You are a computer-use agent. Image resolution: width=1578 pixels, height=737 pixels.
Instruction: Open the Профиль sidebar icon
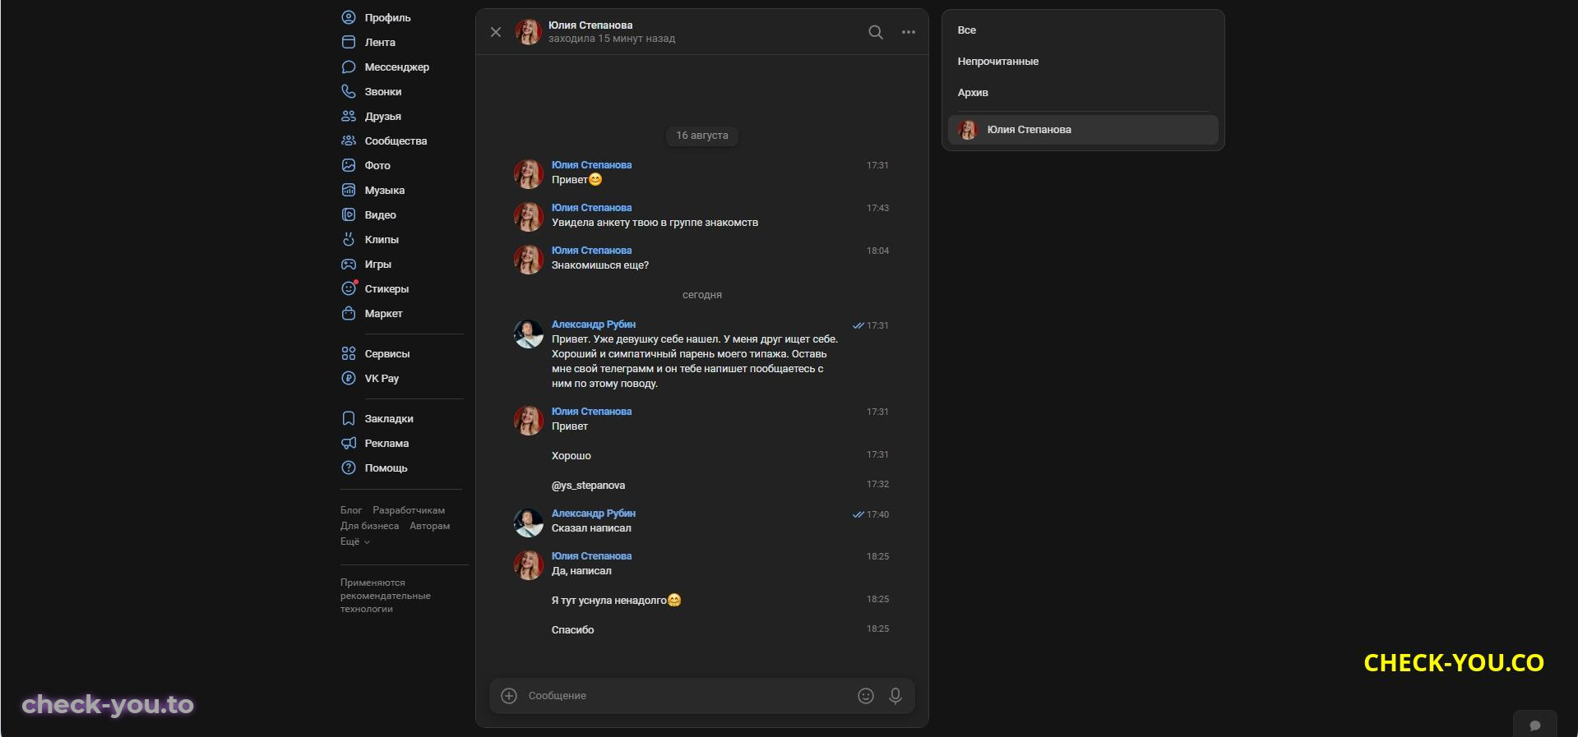pos(349,17)
